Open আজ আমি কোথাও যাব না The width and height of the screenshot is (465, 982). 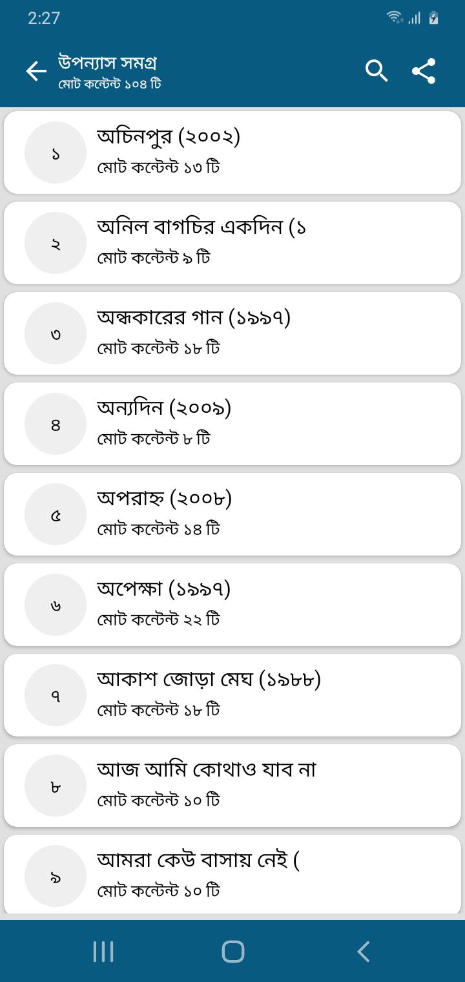258,786
